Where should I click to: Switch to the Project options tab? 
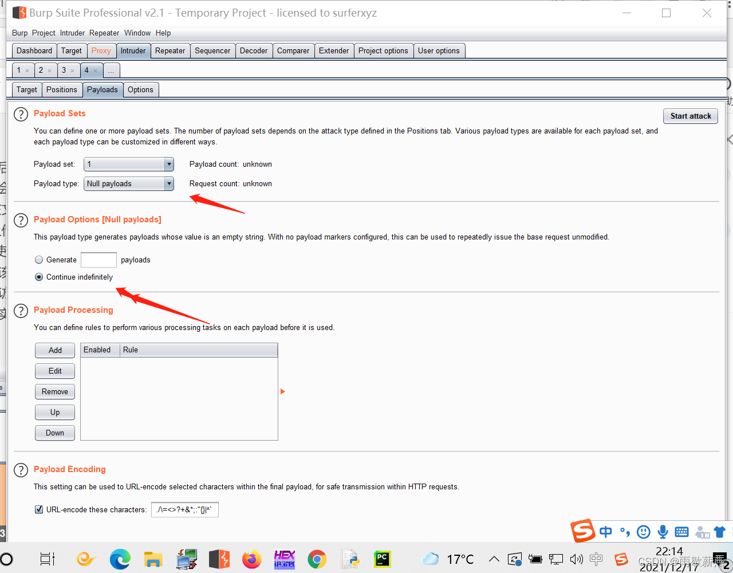click(383, 50)
